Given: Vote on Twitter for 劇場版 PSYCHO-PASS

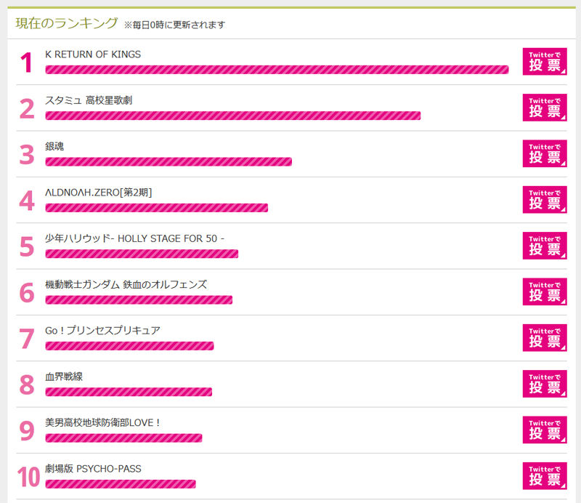Looking at the screenshot, I should pyautogui.click(x=545, y=475).
